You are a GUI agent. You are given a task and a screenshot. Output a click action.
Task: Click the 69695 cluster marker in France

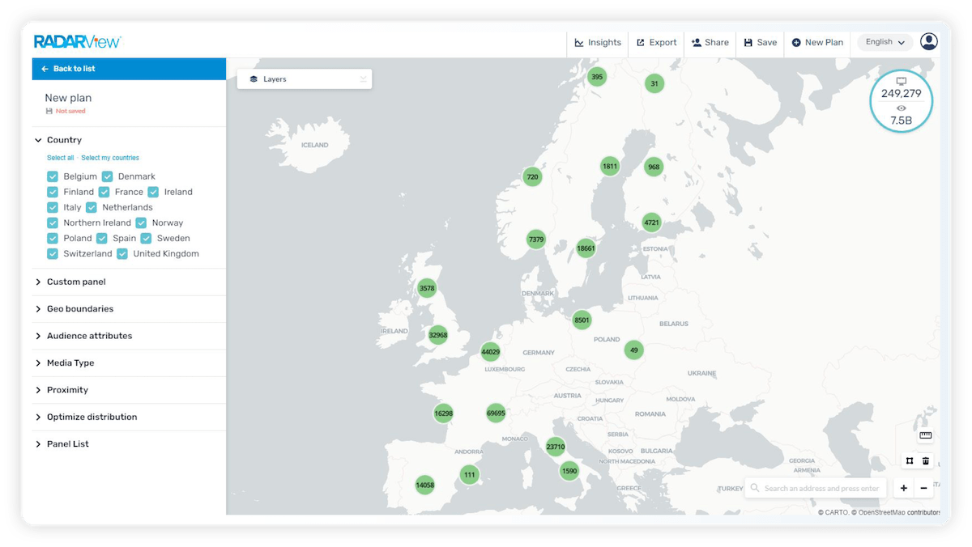[496, 413]
